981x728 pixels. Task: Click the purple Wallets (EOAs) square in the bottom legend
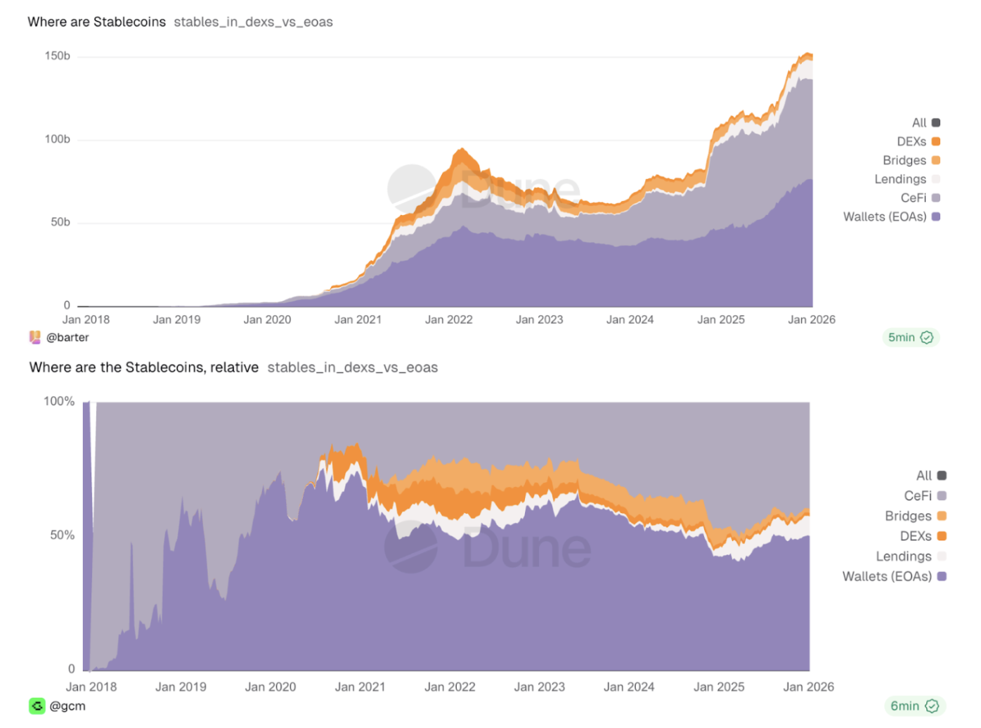point(942,576)
